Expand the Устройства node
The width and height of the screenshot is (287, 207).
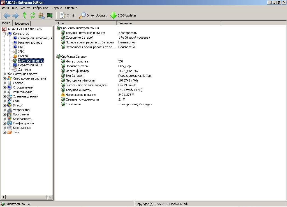coord(4,110)
